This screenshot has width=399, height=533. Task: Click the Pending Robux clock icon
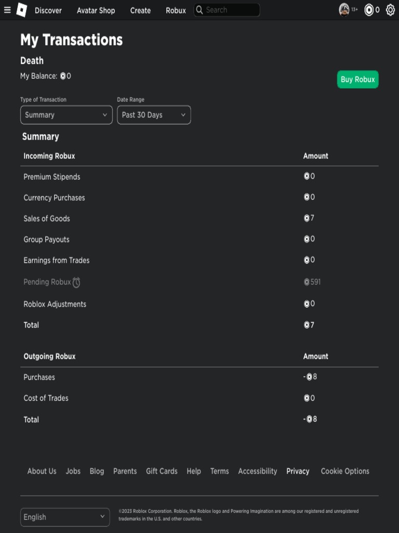pyautogui.click(x=76, y=283)
